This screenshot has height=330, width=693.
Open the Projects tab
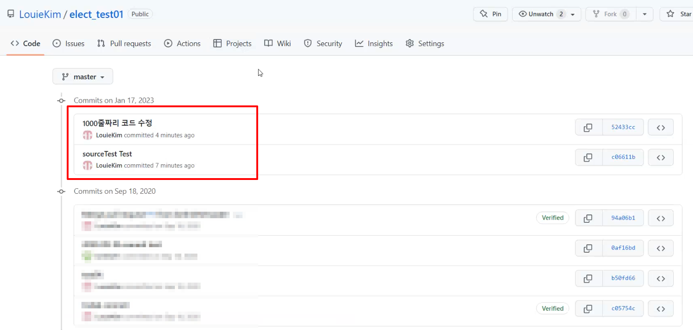point(232,44)
